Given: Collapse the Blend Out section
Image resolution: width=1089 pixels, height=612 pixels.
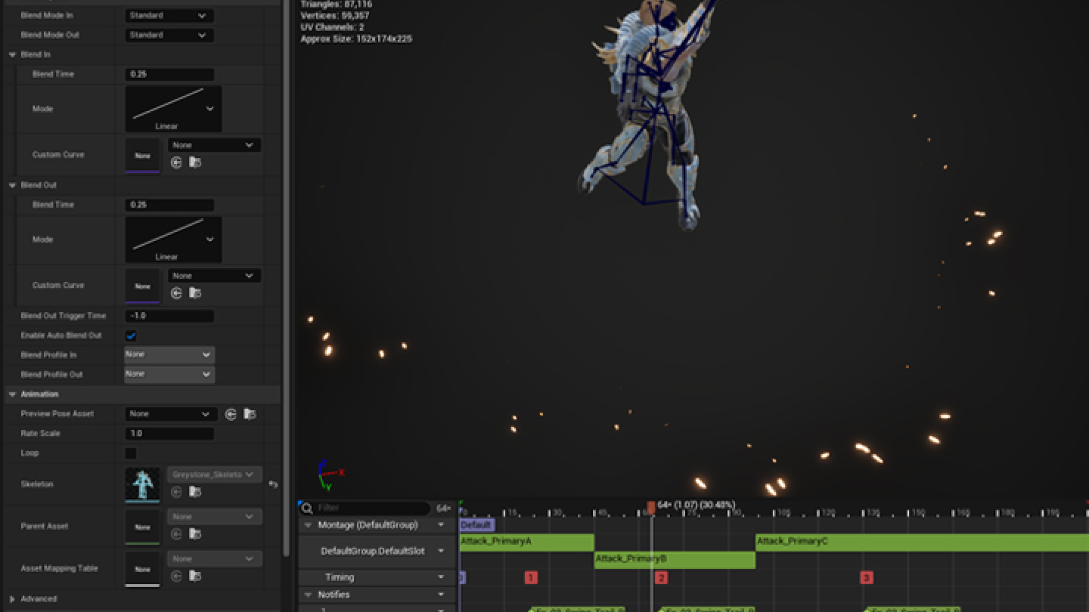Looking at the screenshot, I should pos(13,185).
